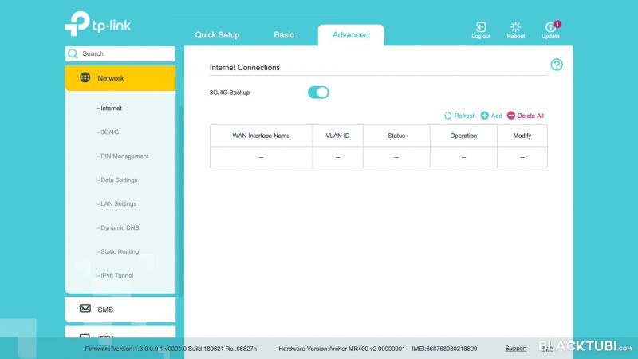
Task: Open LAN Settings page
Action: [116, 204]
